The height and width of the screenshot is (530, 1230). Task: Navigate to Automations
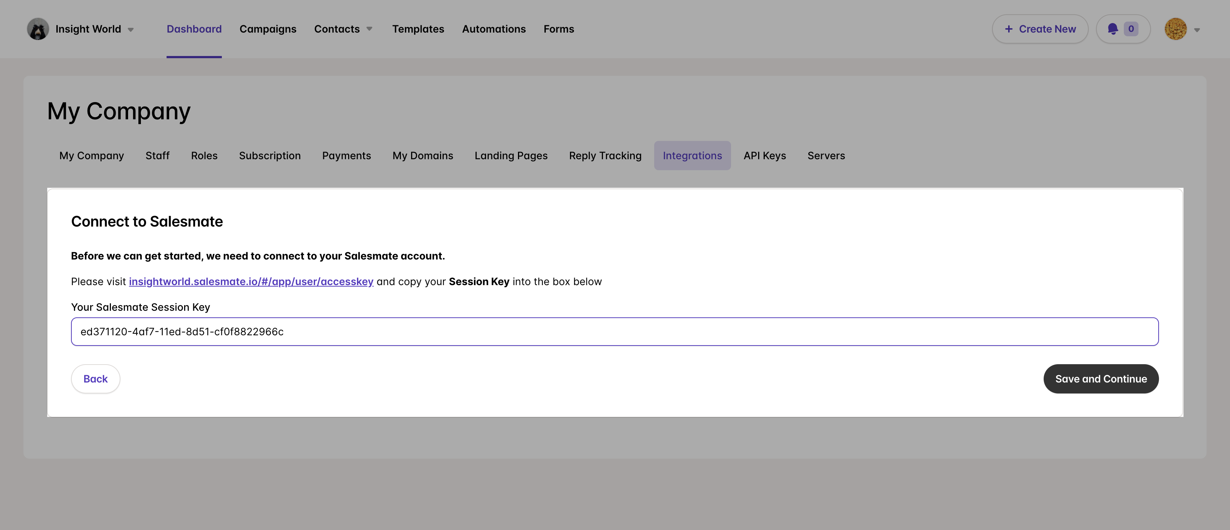494,29
